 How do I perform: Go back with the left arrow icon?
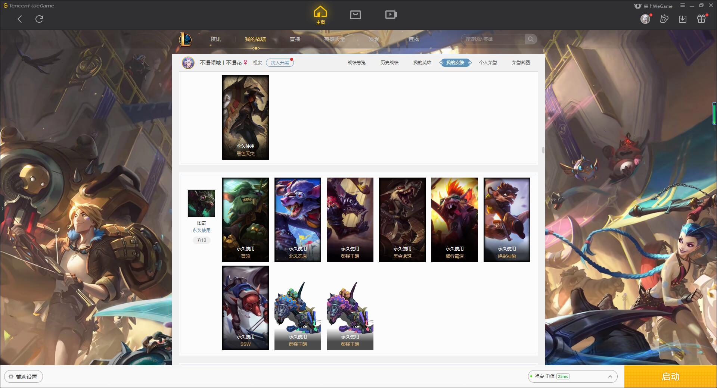pos(20,19)
